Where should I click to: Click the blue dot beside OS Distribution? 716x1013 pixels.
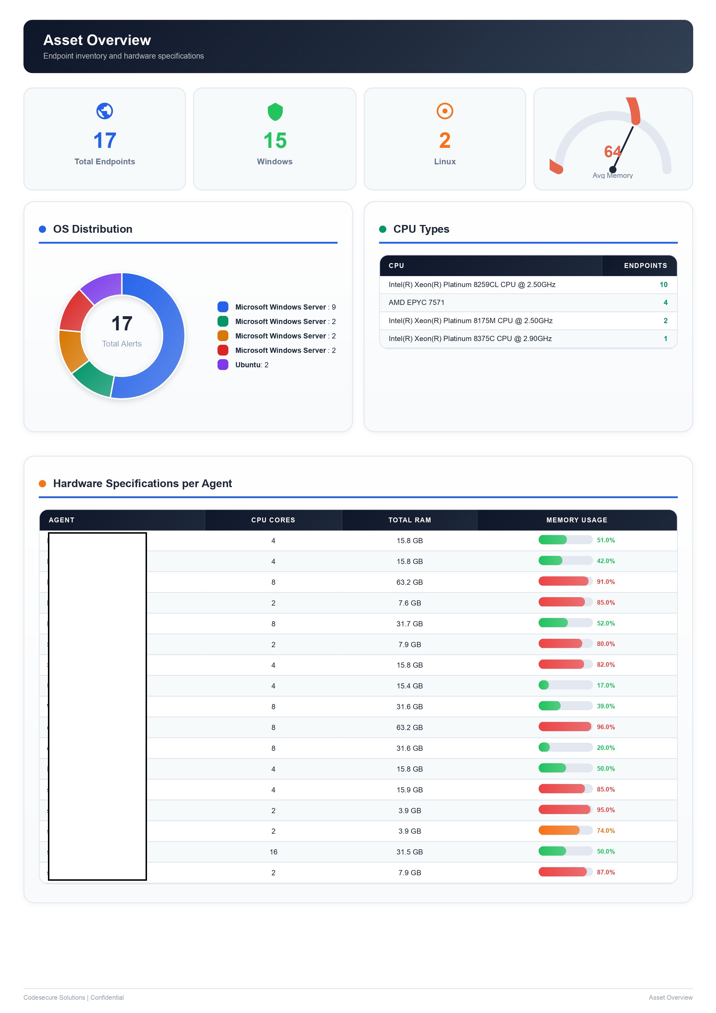tap(42, 229)
